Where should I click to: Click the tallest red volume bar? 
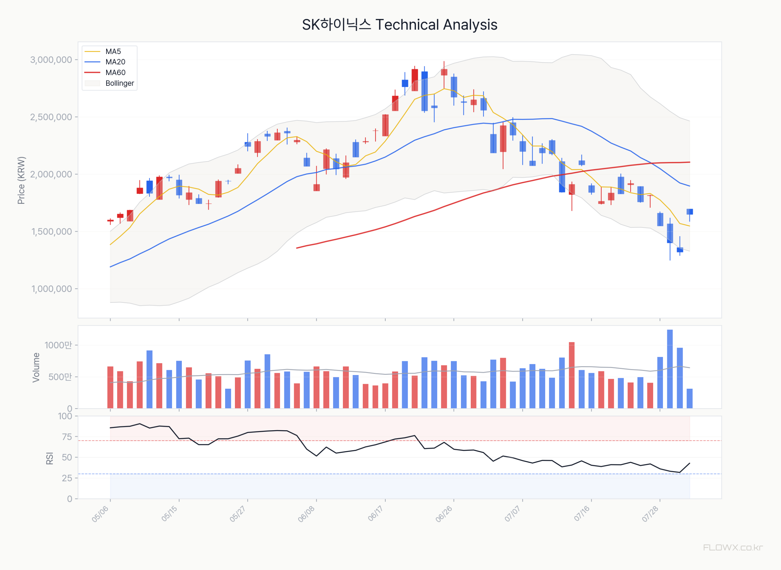click(x=572, y=375)
